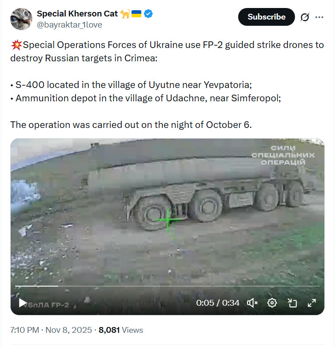Viewport: 335px width, 347px height.
Task: Open the Special Kherson Cat profile name
Action: click(x=77, y=14)
